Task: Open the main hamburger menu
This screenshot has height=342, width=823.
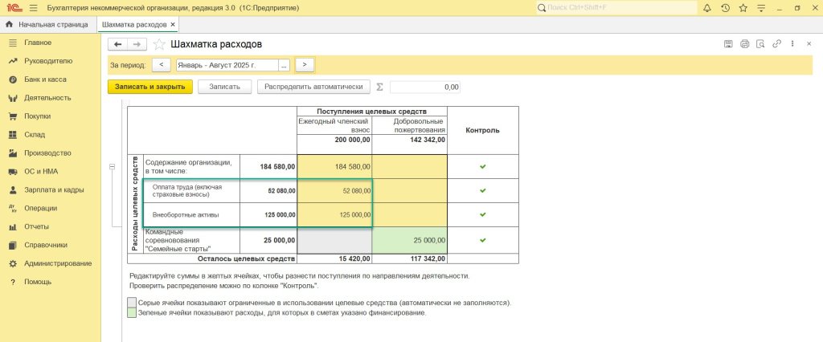Action: [x=32, y=8]
